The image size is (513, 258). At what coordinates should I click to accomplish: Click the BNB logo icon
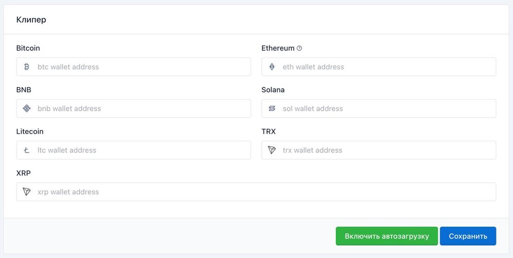(27, 108)
